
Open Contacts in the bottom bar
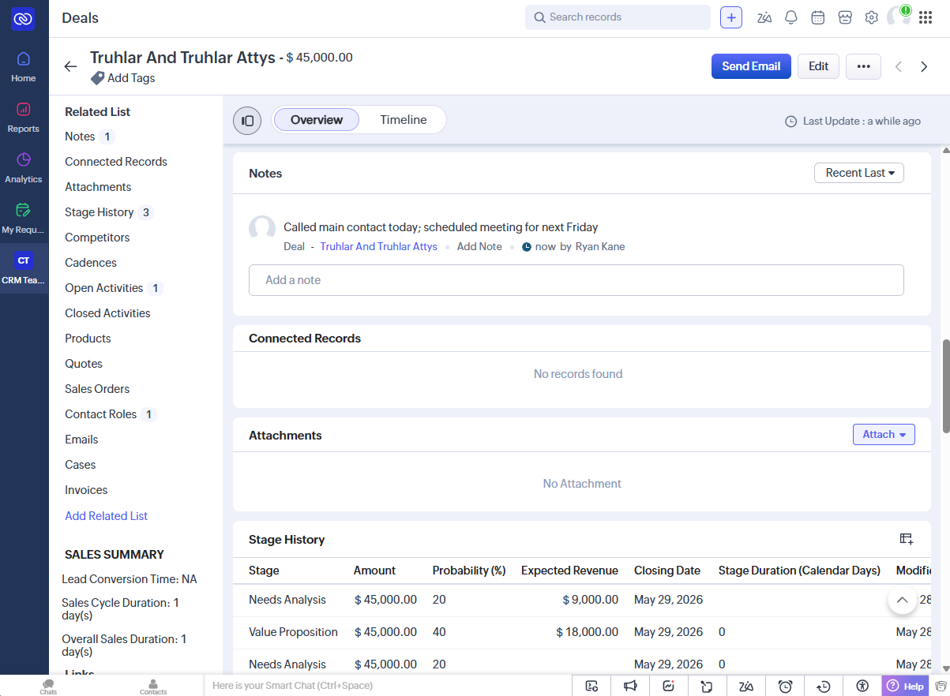(x=153, y=686)
